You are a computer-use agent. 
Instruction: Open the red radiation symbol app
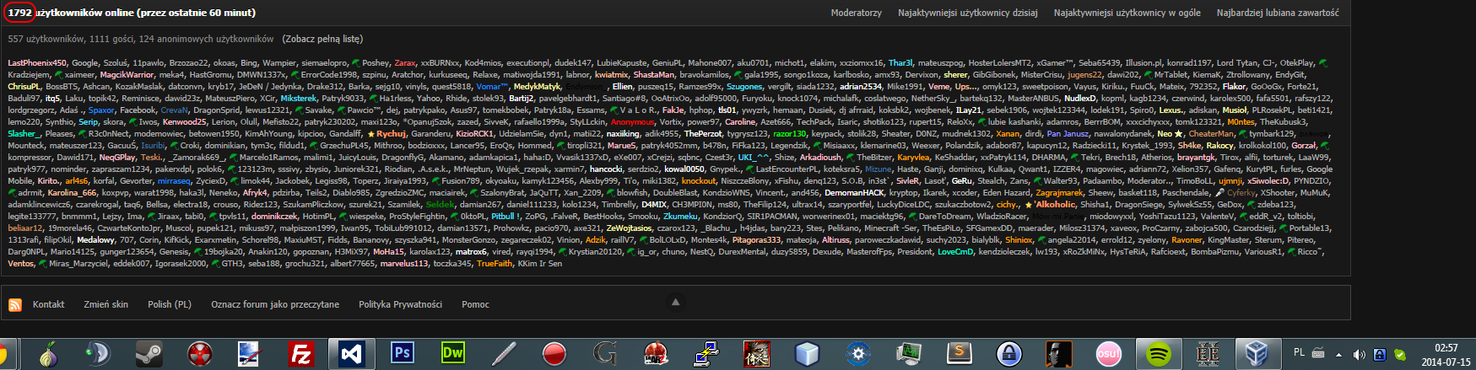(200, 352)
